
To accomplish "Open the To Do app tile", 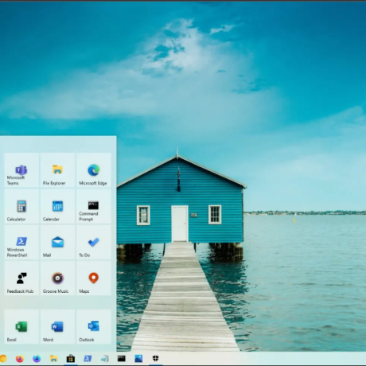I will [94, 243].
